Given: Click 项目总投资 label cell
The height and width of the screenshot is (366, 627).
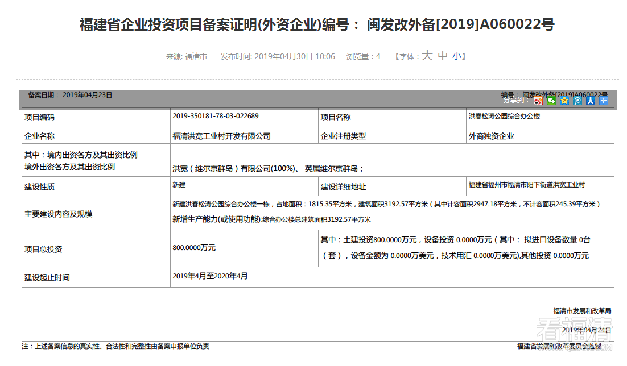Looking at the screenshot, I should tap(96, 249).
